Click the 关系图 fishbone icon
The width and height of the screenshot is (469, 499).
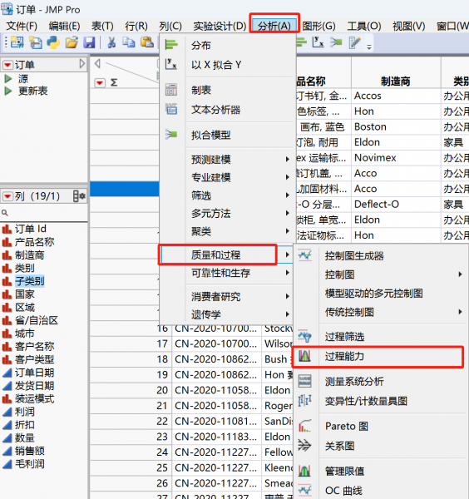pyautogui.click(x=305, y=446)
